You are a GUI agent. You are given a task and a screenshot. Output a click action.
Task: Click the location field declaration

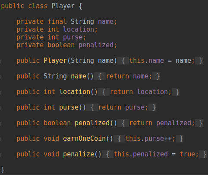79,29
